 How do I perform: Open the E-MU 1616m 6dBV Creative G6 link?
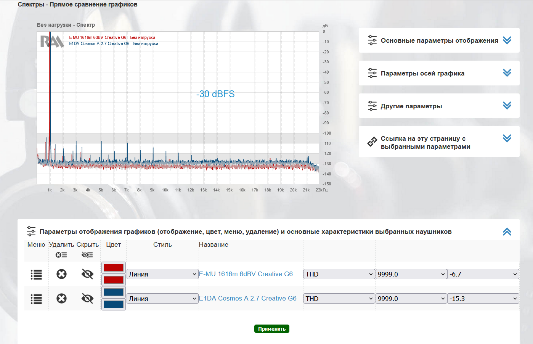pos(246,274)
